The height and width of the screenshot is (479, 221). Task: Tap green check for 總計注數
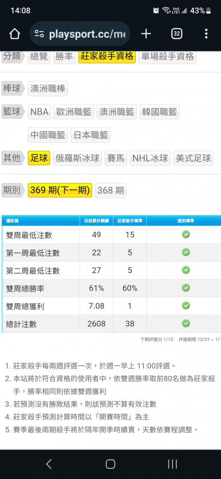186,323
